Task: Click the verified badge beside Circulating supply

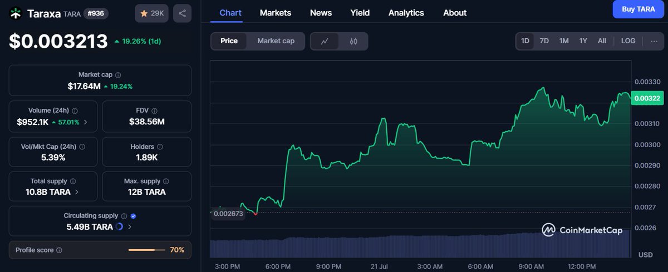Action: [x=133, y=216]
